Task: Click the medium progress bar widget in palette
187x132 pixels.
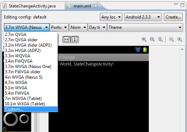Action: click(x=24, y=118)
